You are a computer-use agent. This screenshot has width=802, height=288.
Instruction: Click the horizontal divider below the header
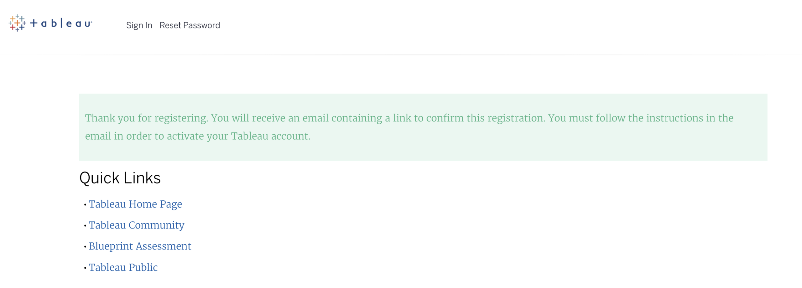(401, 55)
